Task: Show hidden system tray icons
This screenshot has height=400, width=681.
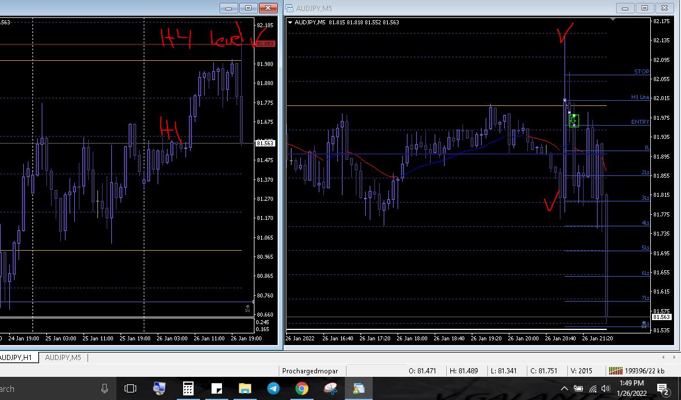Action: point(564,388)
